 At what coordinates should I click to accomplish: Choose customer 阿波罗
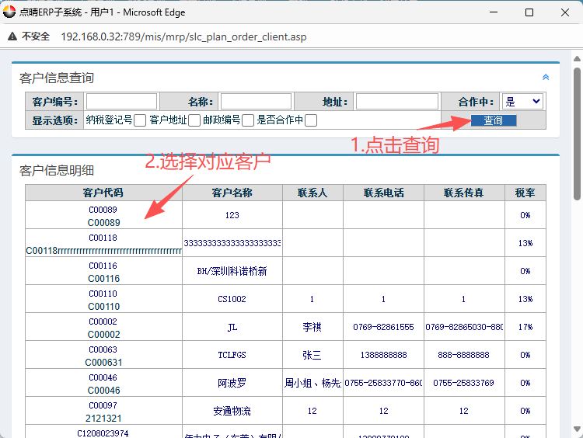tap(232, 383)
